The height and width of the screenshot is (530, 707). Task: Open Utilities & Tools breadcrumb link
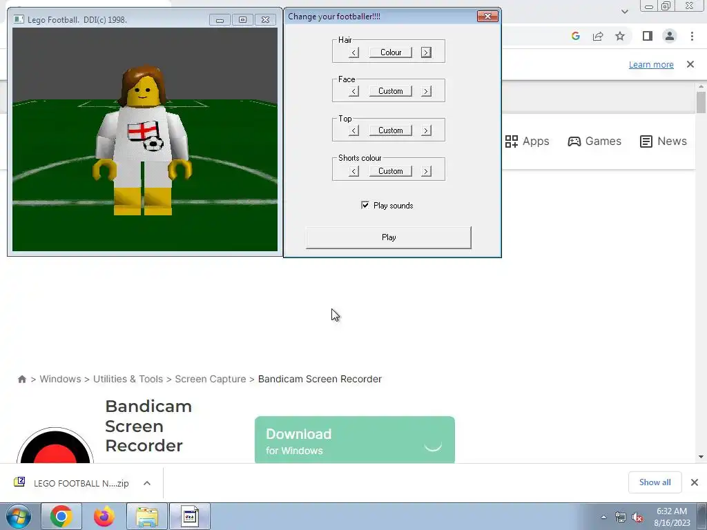[128, 379]
